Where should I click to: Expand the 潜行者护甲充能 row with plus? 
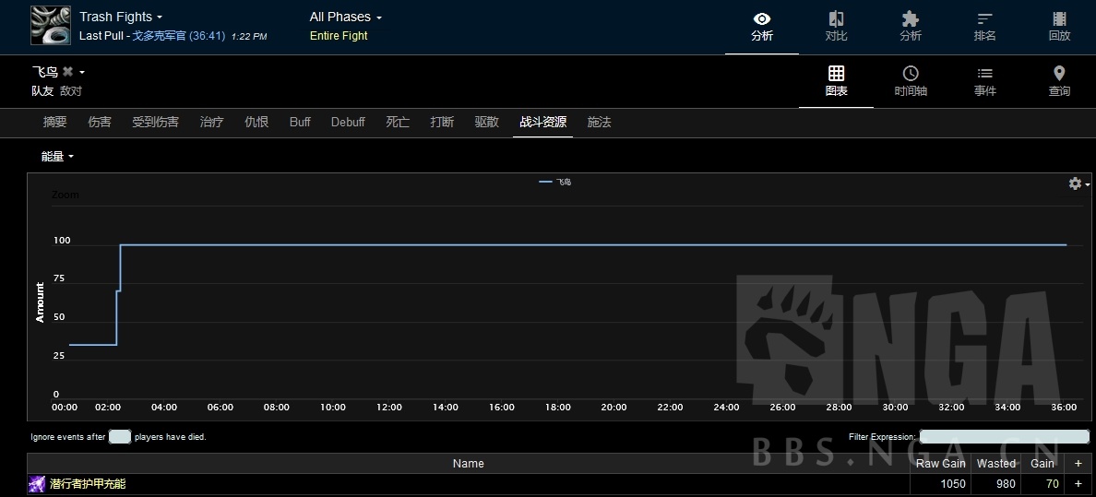coord(1078,484)
